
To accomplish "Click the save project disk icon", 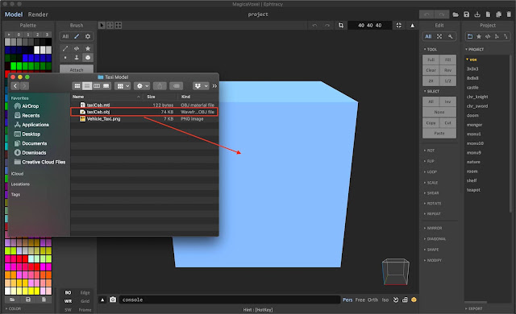I will point(467,14).
